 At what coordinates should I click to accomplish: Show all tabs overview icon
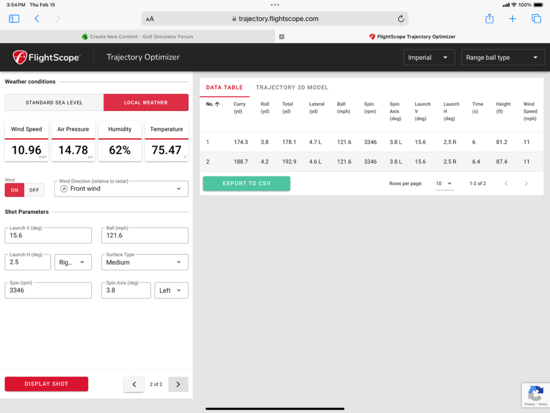(x=536, y=19)
